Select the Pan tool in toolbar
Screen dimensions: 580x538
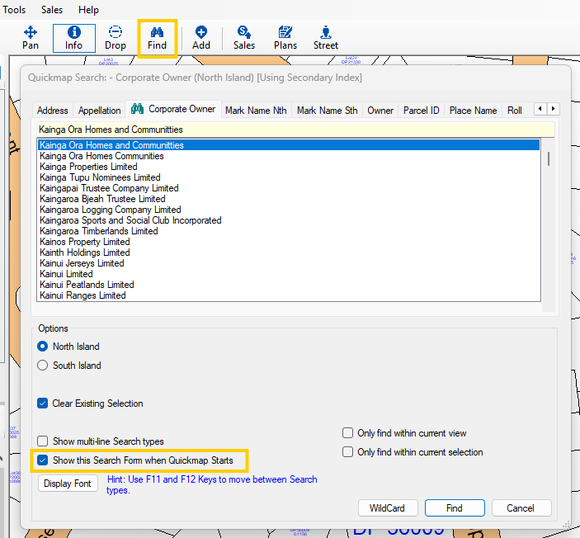point(31,37)
